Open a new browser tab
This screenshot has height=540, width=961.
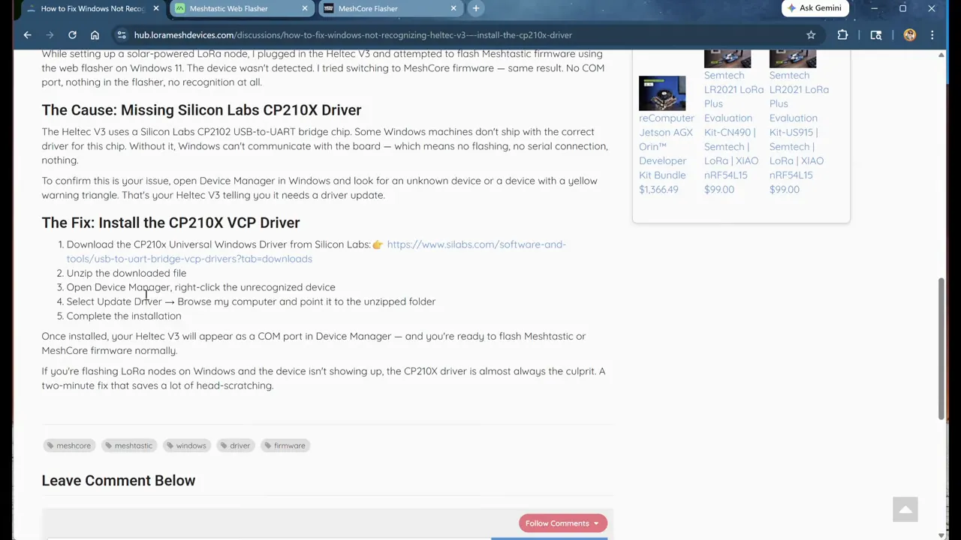coord(475,8)
